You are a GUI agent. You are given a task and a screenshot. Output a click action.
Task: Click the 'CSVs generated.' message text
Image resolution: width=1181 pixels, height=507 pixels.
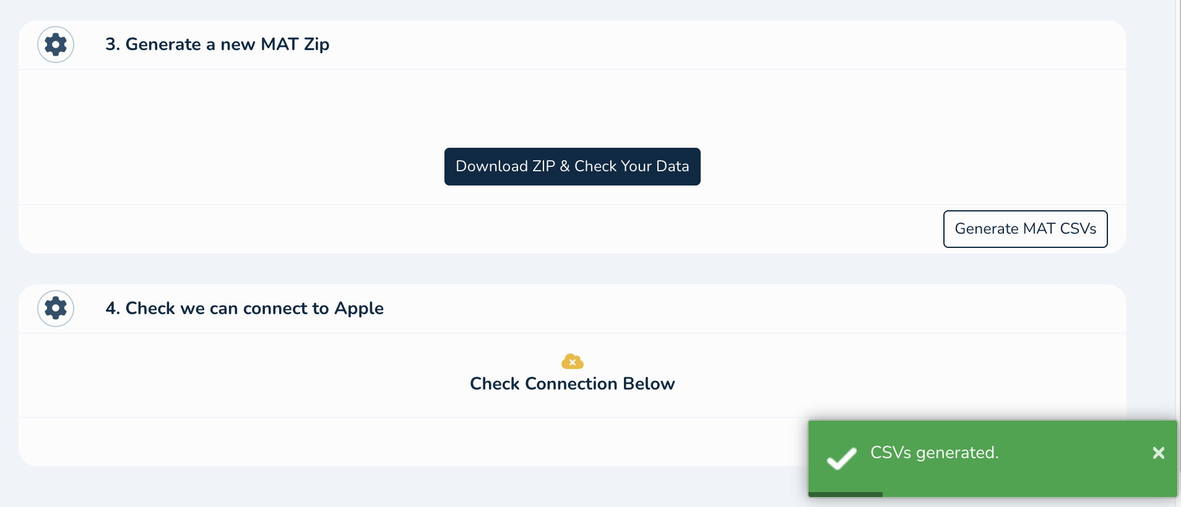click(934, 453)
